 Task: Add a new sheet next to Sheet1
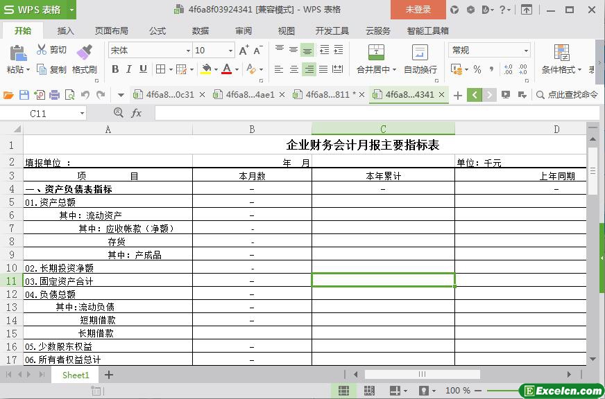pos(109,375)
